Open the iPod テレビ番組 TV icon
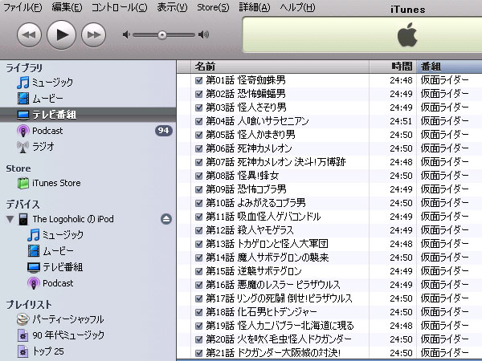 (x=34, y=267)
